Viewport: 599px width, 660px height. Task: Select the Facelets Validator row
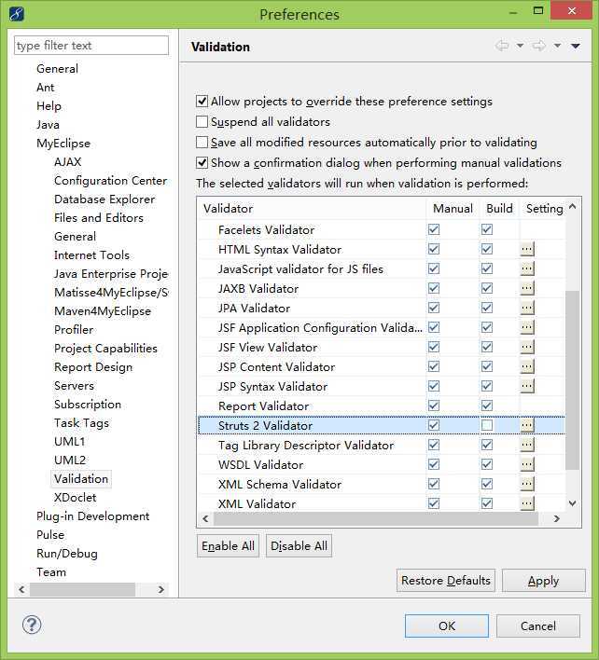click(382, 229)
